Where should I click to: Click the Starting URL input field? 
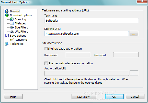[87, 34]
